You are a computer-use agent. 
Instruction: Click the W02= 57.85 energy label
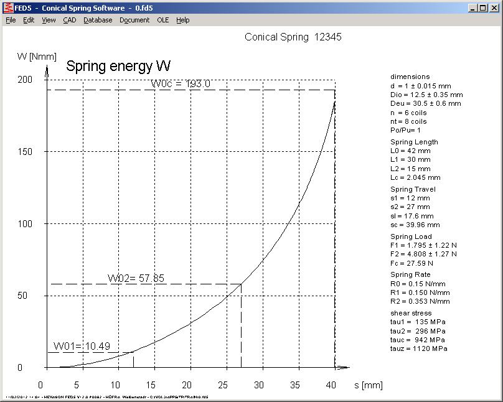136,278
